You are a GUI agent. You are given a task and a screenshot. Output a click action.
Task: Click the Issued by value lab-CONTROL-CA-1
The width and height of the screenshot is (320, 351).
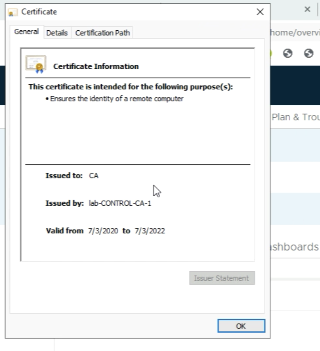point(120,203)
